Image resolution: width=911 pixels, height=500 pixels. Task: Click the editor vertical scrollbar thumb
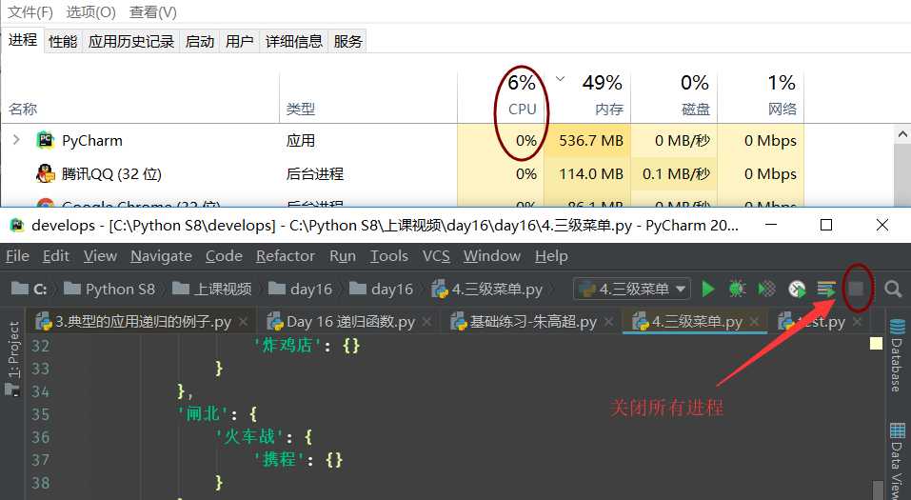pyautogui.click(x=878, y=490)
